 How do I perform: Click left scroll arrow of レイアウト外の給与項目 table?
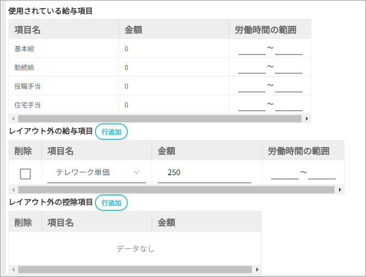(13, 190)
